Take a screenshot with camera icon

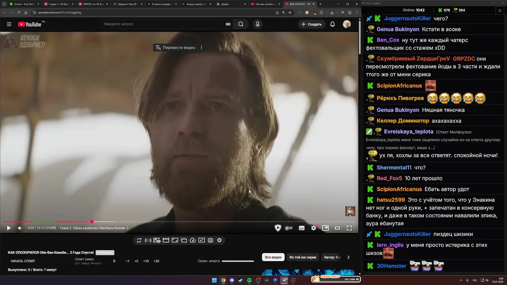[x=210, y=240]
